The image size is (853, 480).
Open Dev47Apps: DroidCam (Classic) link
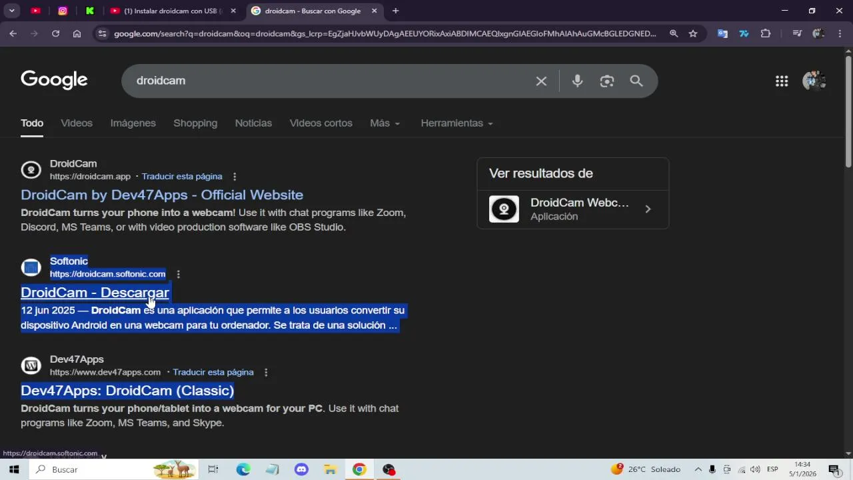(127, 391)
